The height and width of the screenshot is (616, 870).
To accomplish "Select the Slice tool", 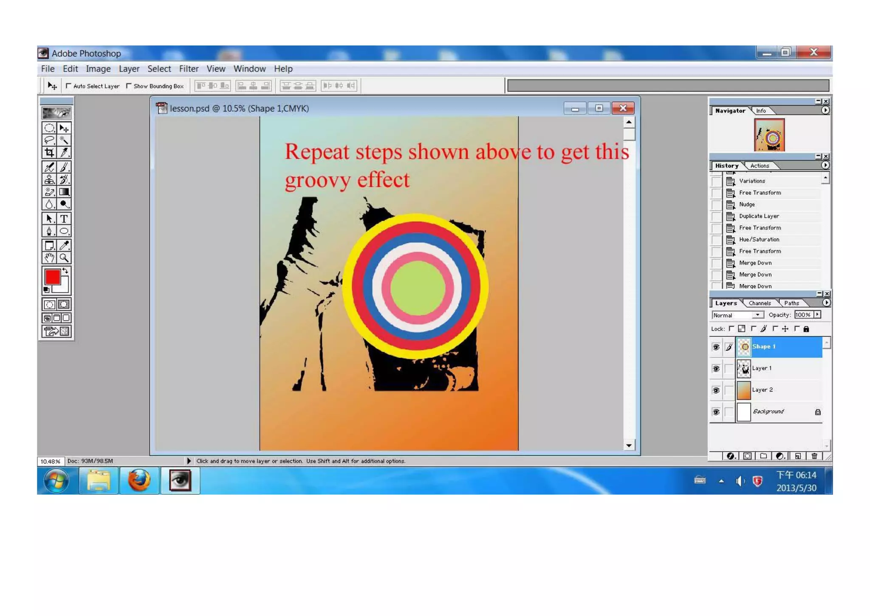I will (64, 152).
